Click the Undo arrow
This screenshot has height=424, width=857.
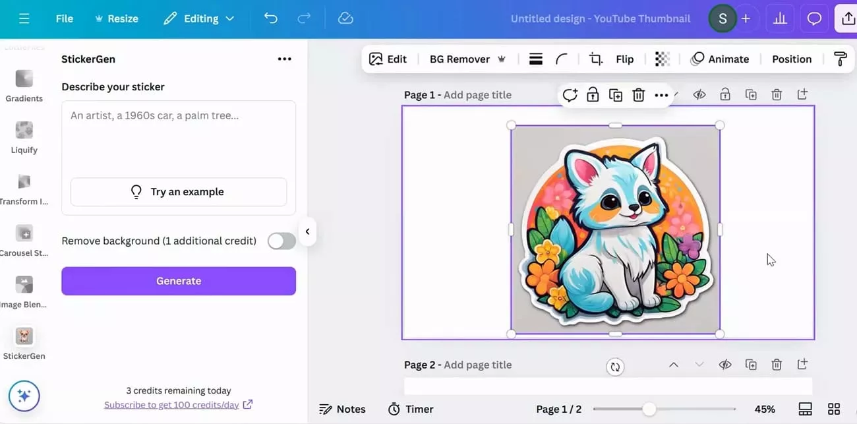pyautogui.click(x=270, y=18)
